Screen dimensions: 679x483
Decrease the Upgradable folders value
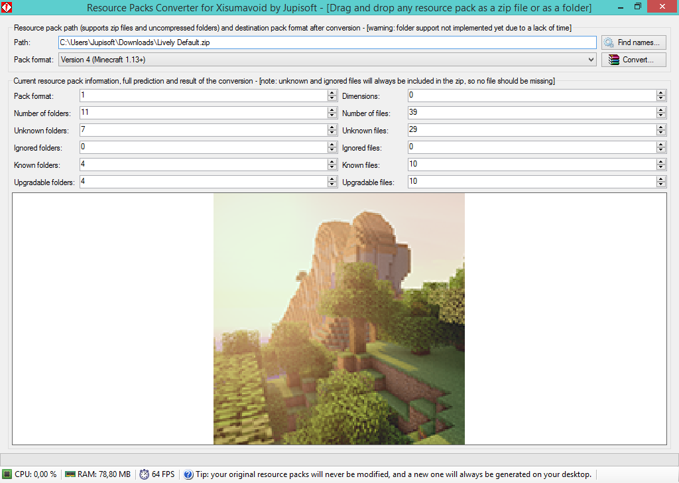point(332,185)
